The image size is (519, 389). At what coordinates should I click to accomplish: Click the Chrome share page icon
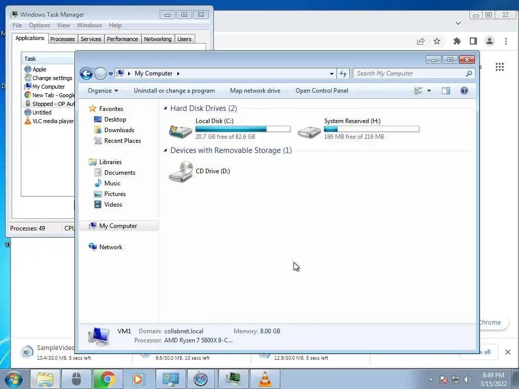(x=421, y=41)
